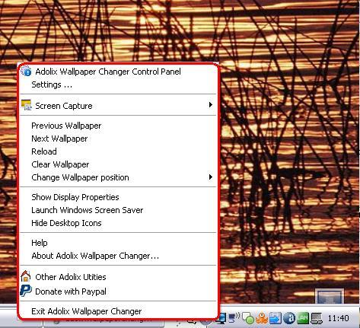Viewport: 360px width, 328px height.
Task: Select Exit Adolix Wallpaper Changer
Action: click(118, 311)
